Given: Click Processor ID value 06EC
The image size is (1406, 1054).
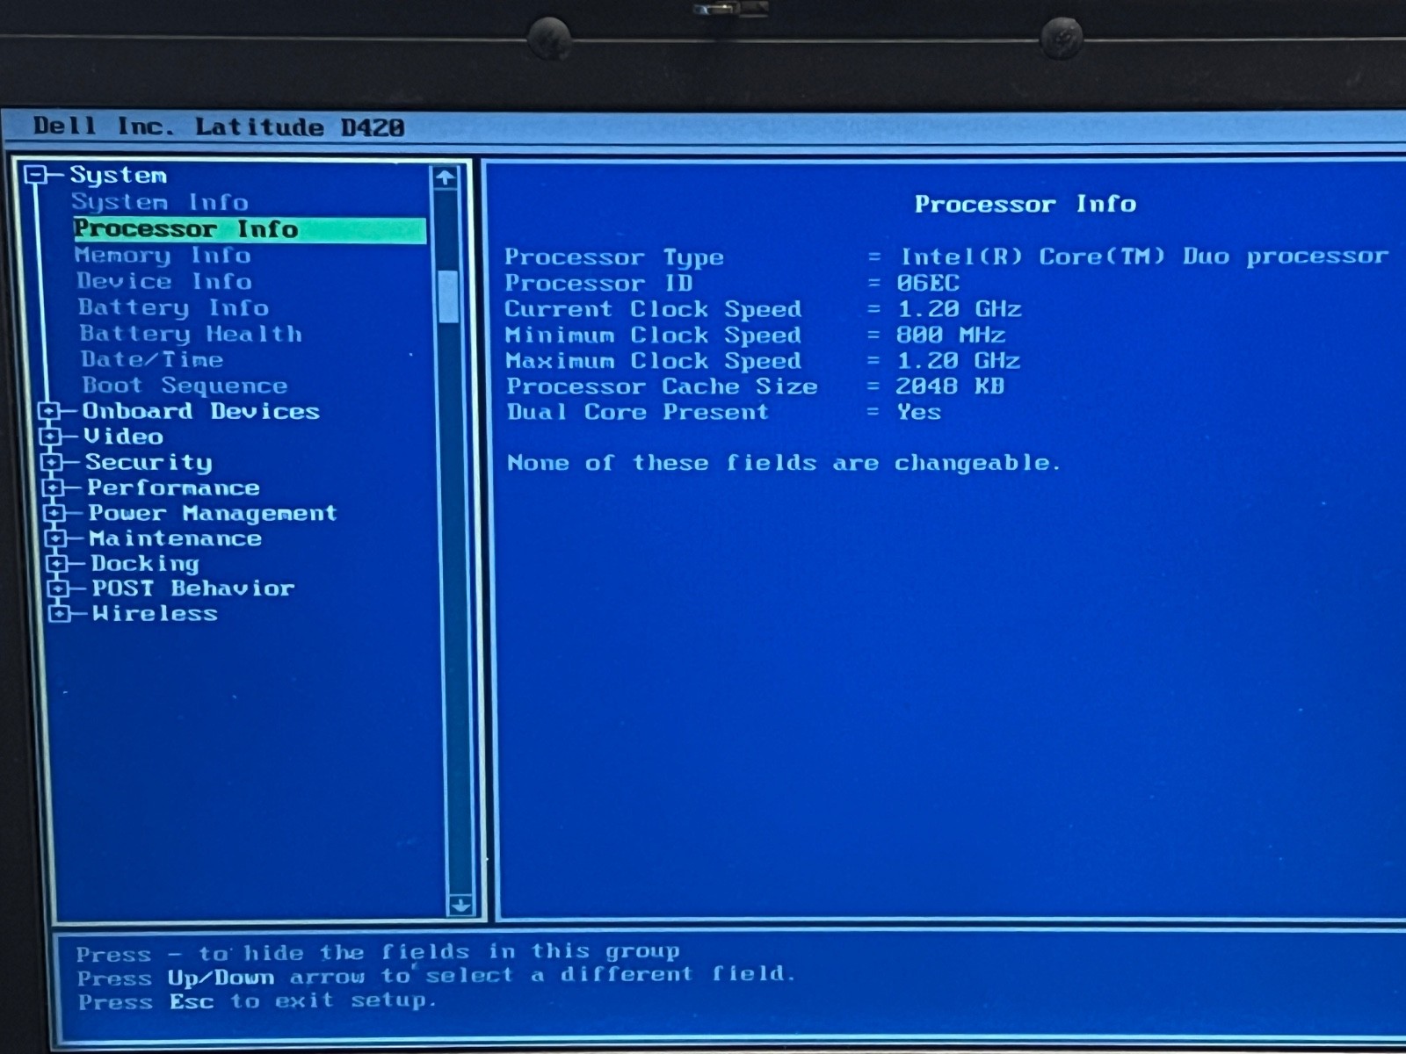Looking at the screenshot, I should pyautogui.click(x=928, y=283).
